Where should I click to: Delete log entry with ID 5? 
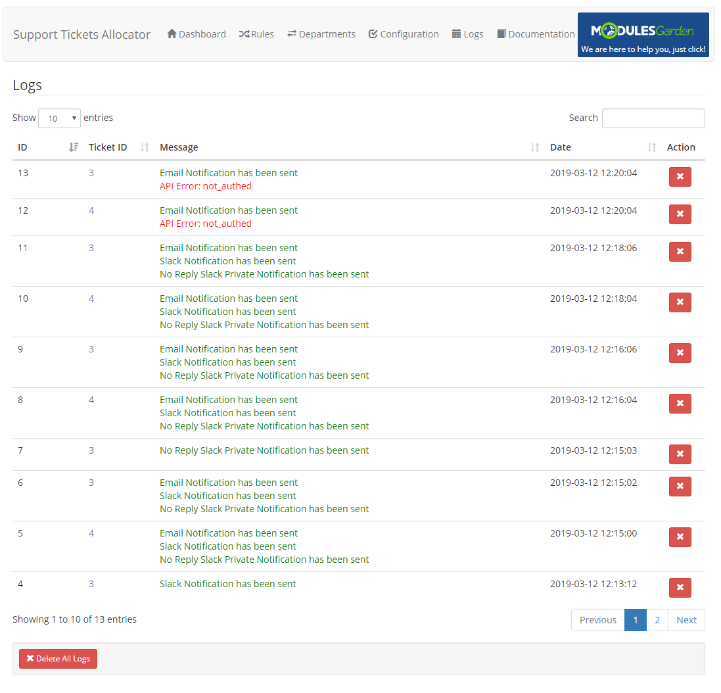click(x=680, y=537)
